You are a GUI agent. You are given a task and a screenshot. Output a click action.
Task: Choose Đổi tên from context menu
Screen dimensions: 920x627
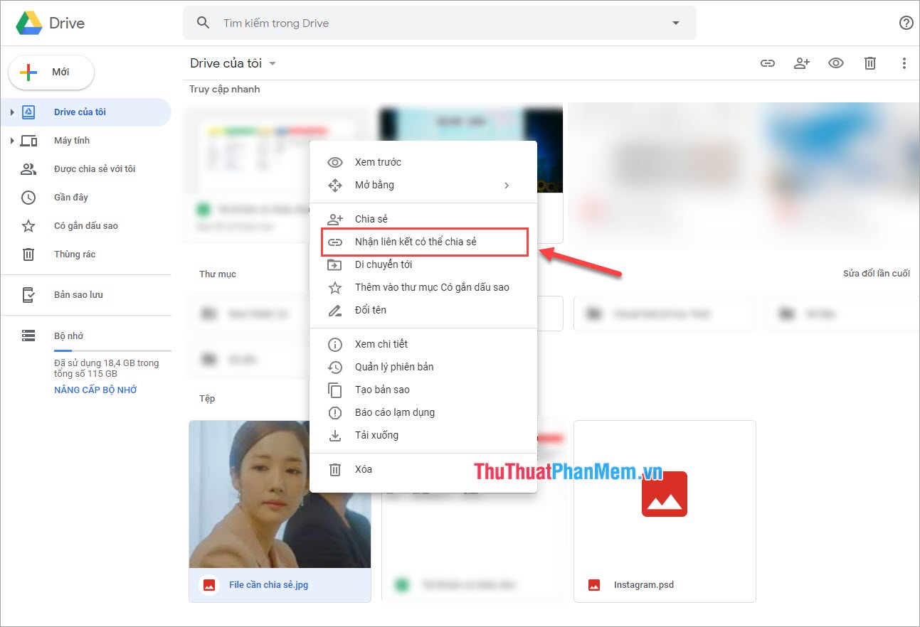(423, 310)
